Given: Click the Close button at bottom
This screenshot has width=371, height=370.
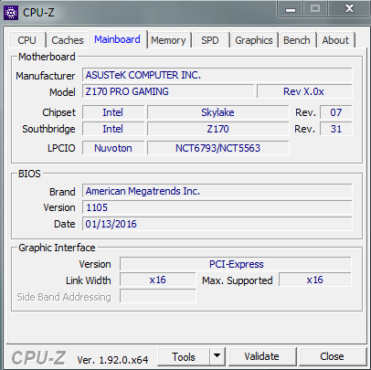Looking at the screenshot, I should (x=332, y=356).
